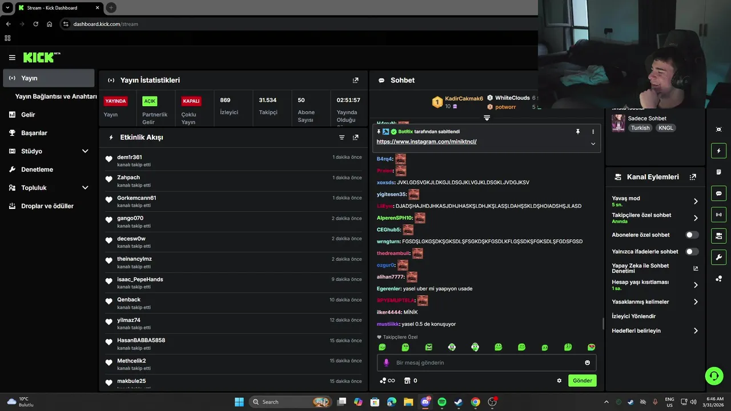
Task: Expand the Stüdyo sidebar section
Action: [85, 151]
